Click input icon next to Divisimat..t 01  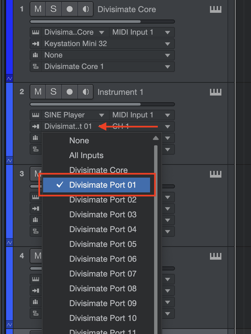(x=36, y=127)
